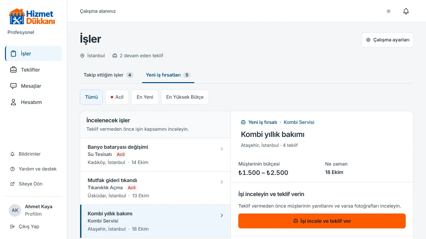Open Hesabım in the sidebar
This screenshot has height=239, width=426.
pyautogui.click(x=34, y=102)
